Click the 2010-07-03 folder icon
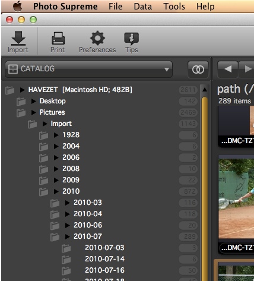The width and height of the screenshot is (254, 281). pos(66,248)
